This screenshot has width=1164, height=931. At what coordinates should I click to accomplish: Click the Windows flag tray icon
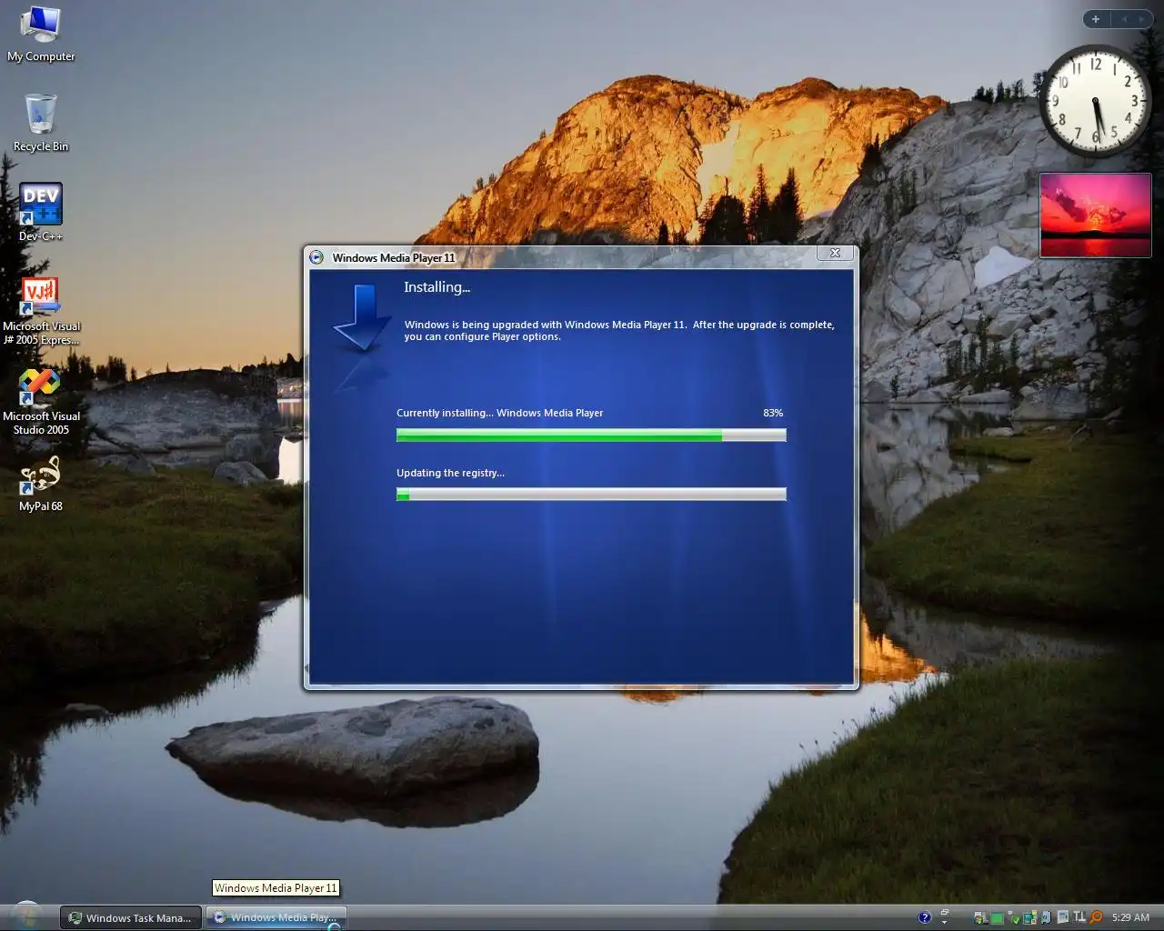(980, 918)
